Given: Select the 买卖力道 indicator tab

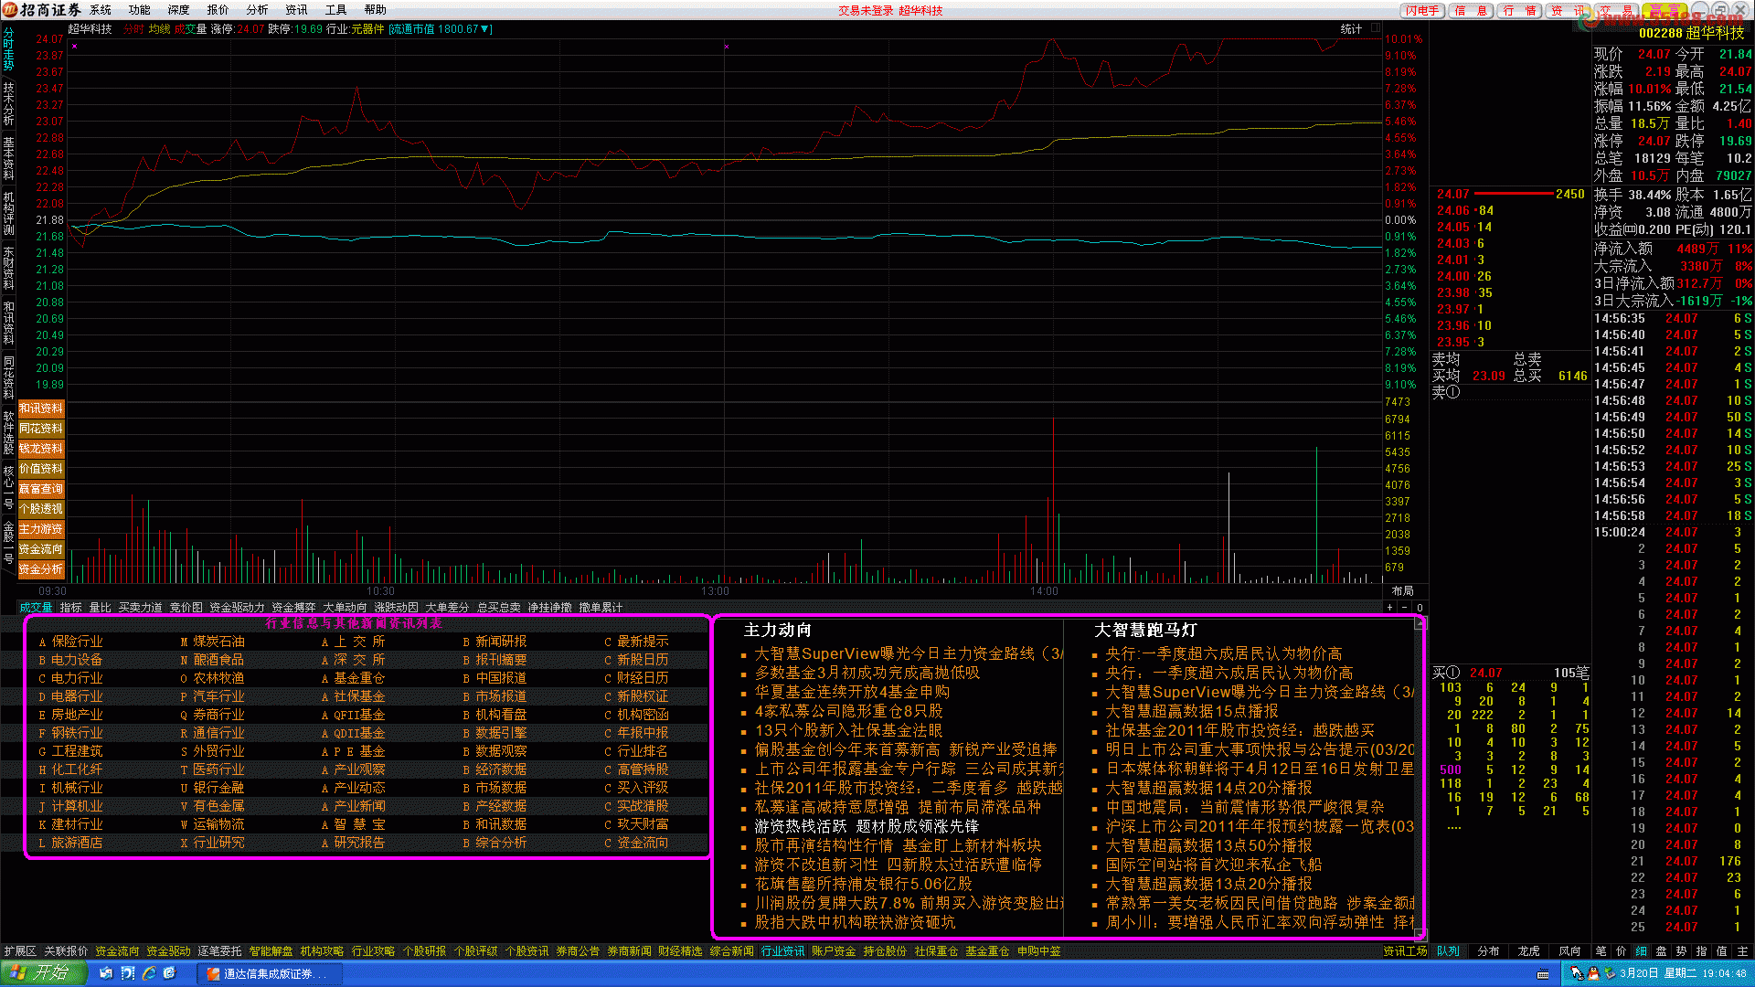Looking at the screenshot, I should tap(141, 608).
